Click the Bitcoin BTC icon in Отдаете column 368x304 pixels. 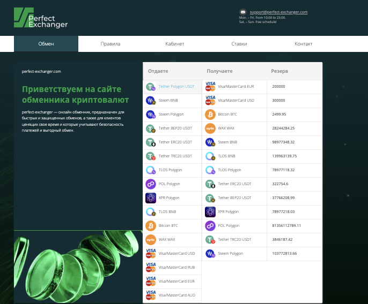151,226
